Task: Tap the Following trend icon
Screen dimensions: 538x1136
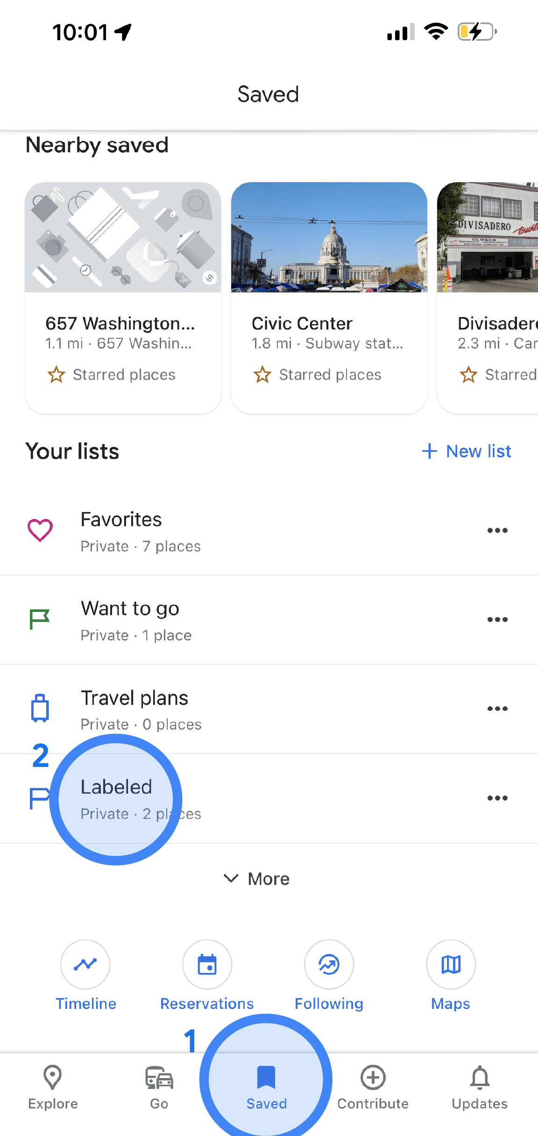Action: (x=329, y=964)
